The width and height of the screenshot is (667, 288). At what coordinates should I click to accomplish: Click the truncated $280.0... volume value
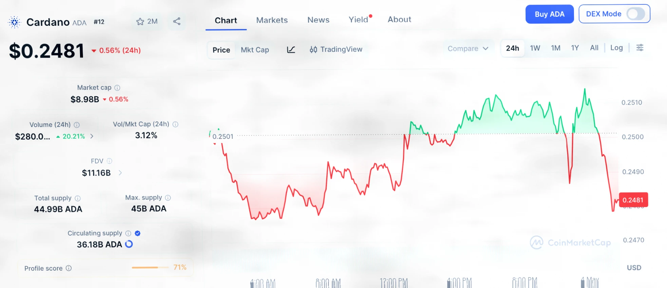tap(33, 137)
